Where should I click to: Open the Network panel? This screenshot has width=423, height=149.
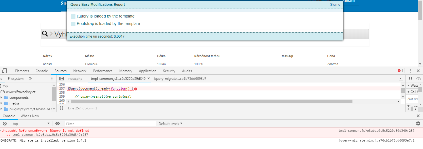[80, 71]
